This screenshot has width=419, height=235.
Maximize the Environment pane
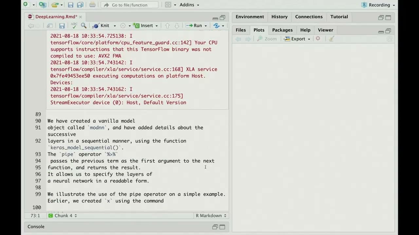pyautogui.click(x=388, y=18)
